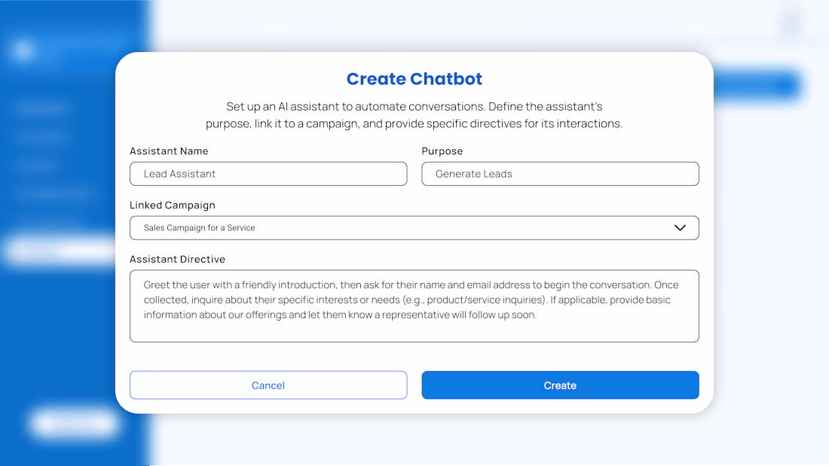Click the blurred logo icon in sidebar
The width and height of the screenshot is (829, 466).
click(24, 51)
